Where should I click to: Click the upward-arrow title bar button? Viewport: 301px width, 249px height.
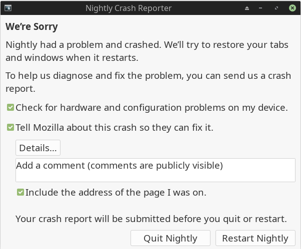coord(246,8)
